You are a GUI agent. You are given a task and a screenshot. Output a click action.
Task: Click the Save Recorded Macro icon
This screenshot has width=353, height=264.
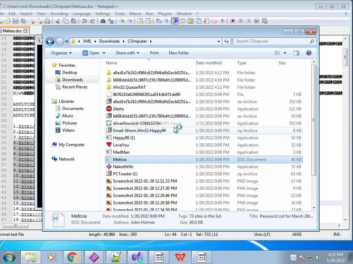(x=265, y=21)
